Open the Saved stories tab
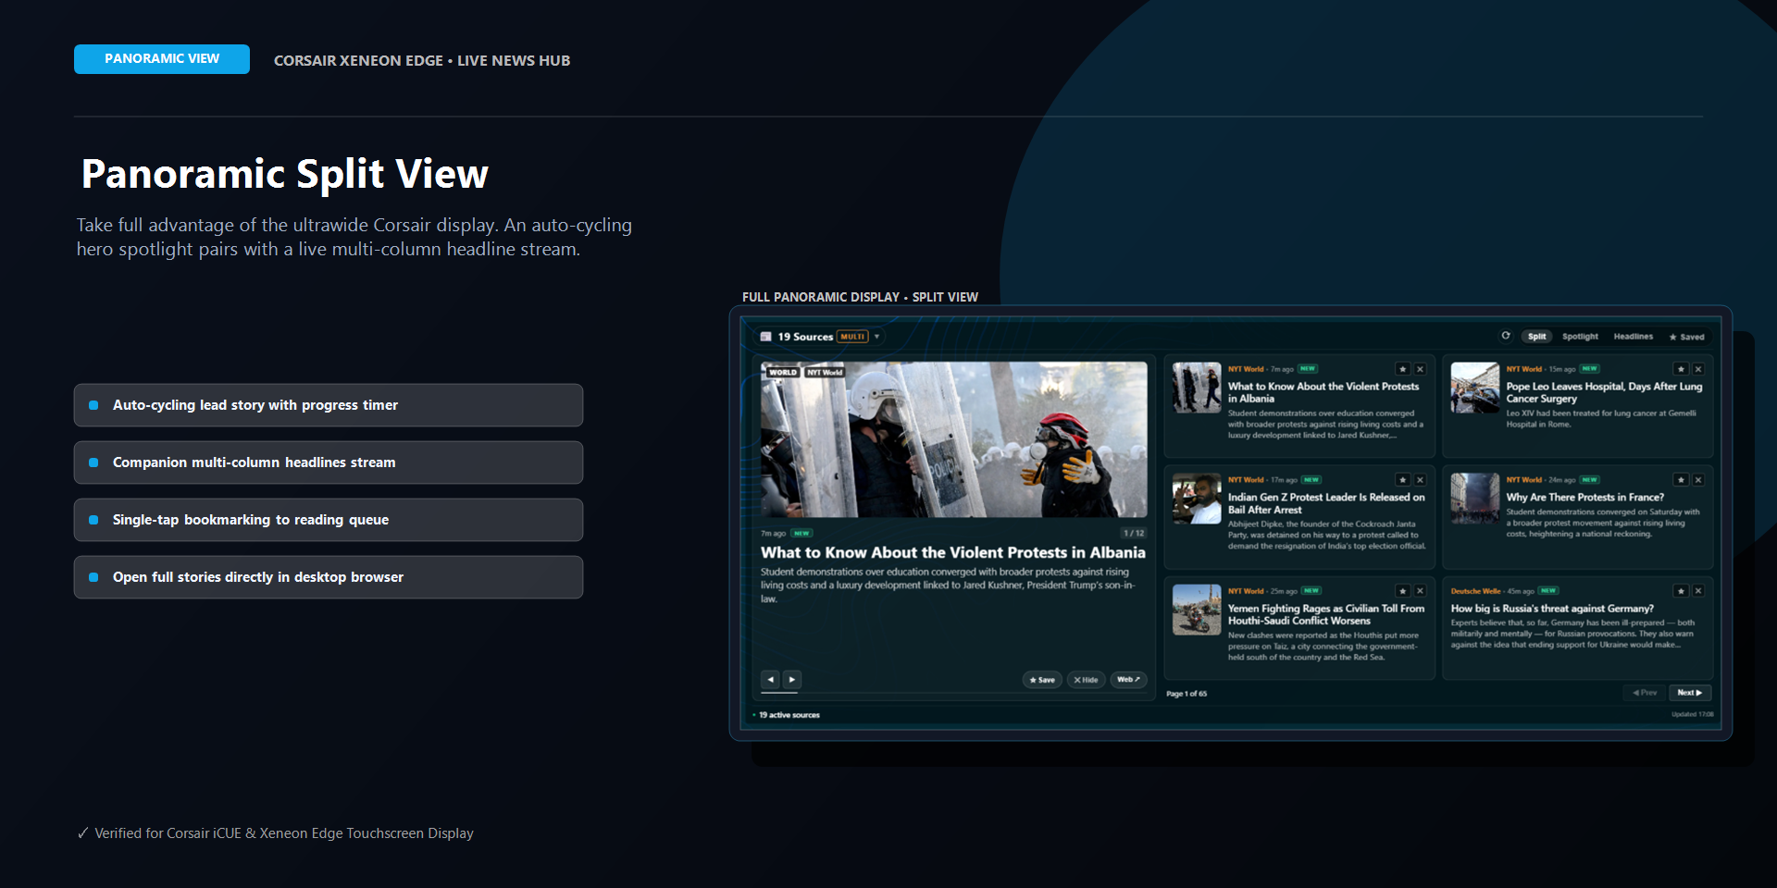Image resolution: width=1777 pixels, height=888 pixels. click(x=1687, y=337)
